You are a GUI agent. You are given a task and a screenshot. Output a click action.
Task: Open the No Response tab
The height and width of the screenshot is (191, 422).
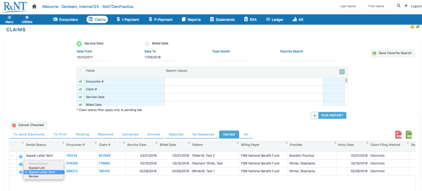(x=203, y=135)
